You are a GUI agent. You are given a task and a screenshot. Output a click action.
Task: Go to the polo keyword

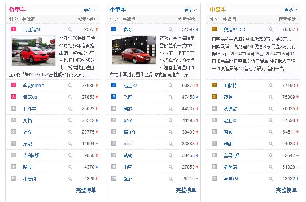click(x=128, y=120)
